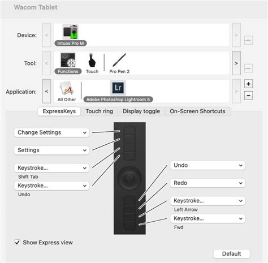Open the Display toggle tab

pos(141,111)
